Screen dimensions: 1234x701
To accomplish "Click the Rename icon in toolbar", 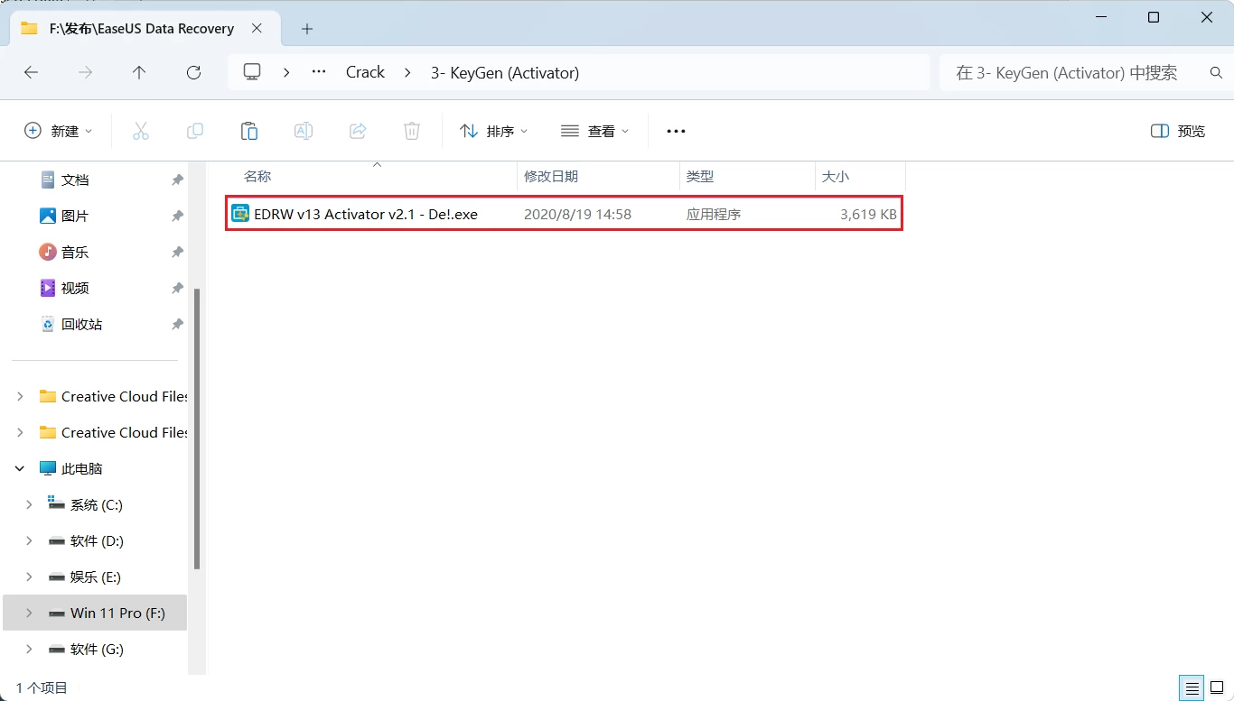I will click(304, 131).
